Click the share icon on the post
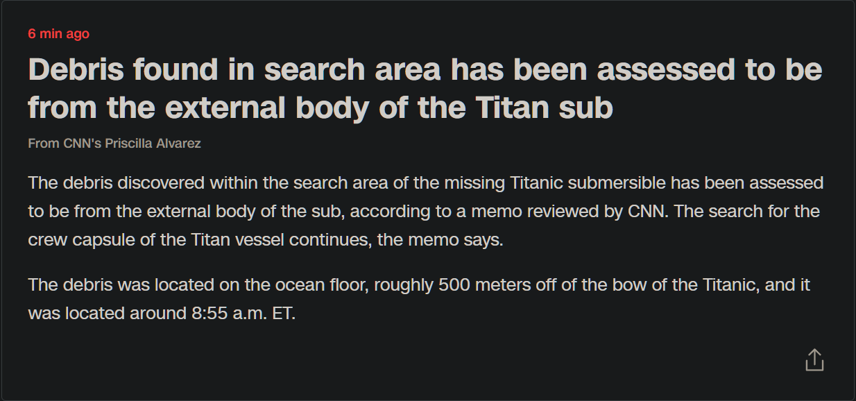Screen dimensions: 856x401 pos(814,359)
